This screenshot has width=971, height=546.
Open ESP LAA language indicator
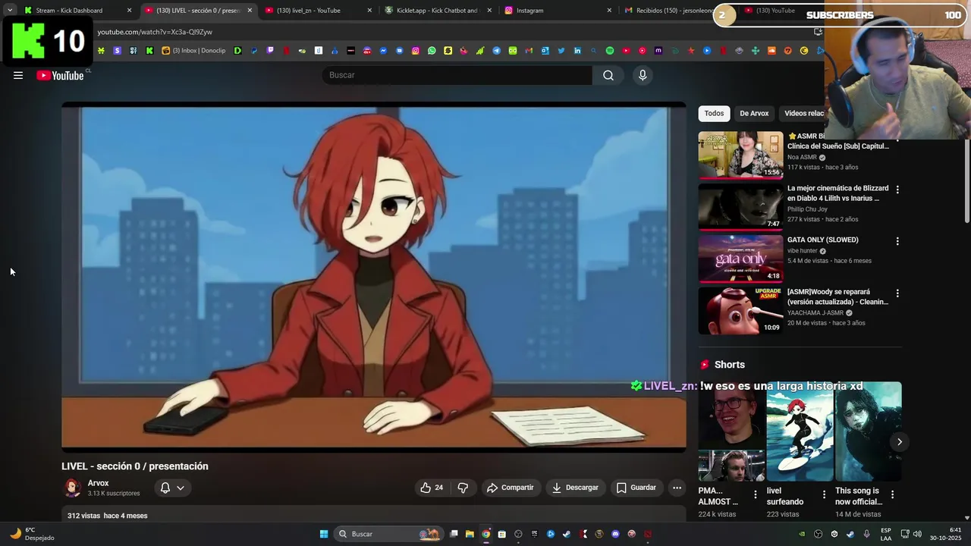pos(886,534)
